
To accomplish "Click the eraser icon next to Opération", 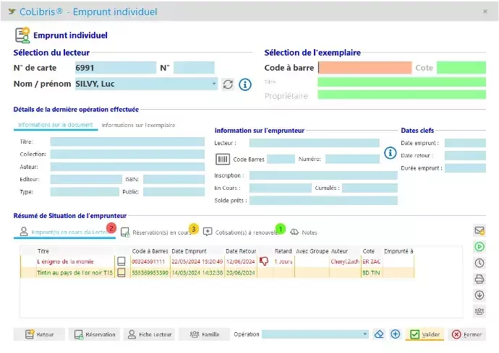I will (380, 334).
